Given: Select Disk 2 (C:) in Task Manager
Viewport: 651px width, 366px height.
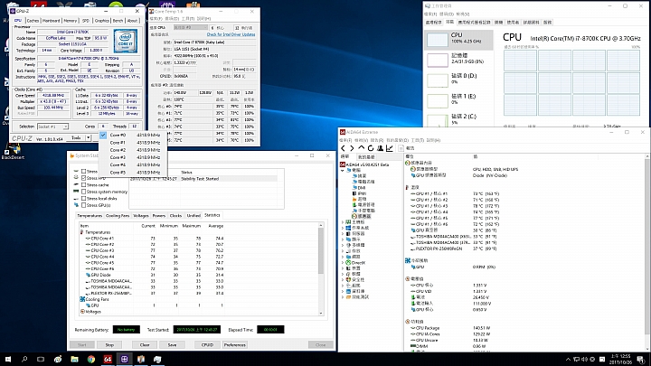Looking at the screenshot, I should point(458,119).
